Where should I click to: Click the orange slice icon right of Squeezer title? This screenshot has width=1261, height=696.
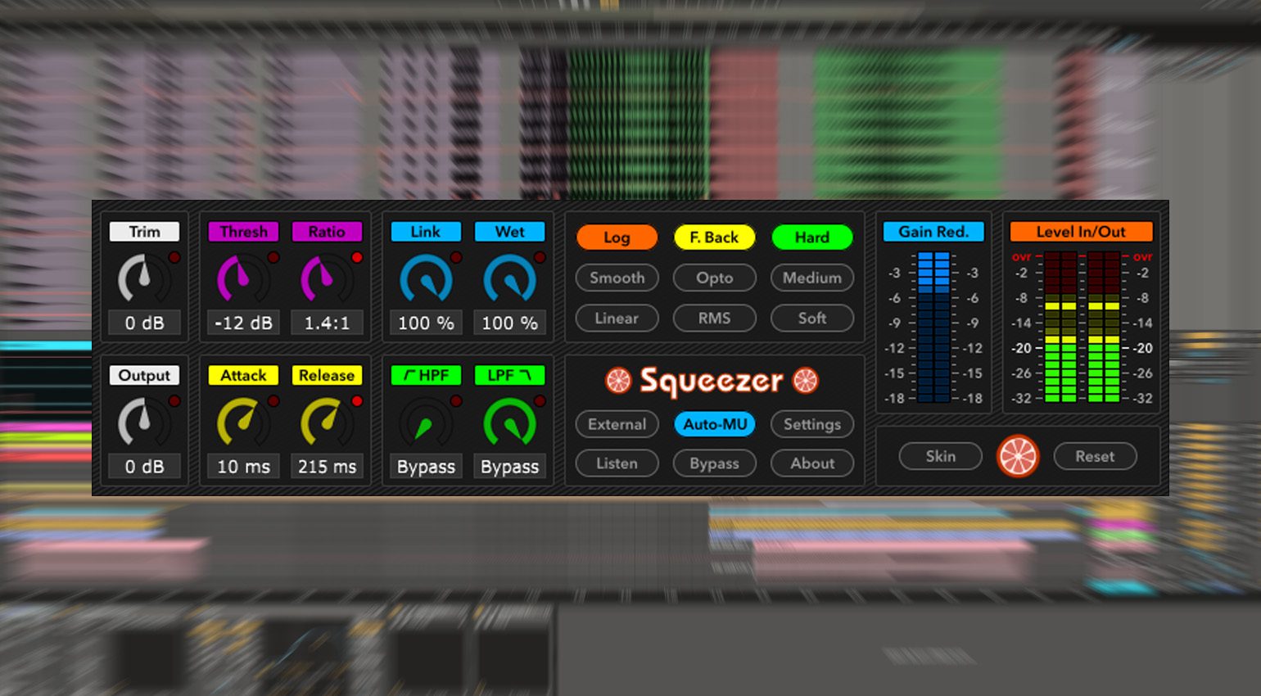coord(806,381)
